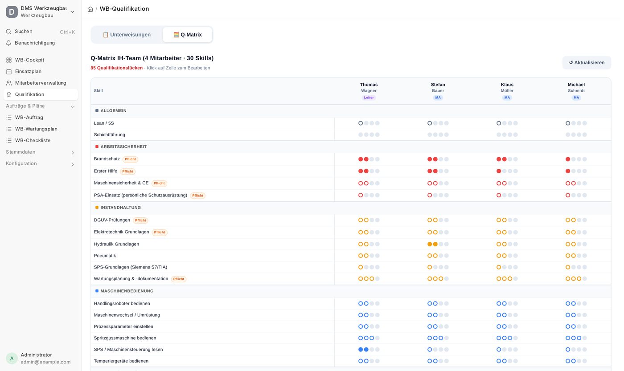Click the Aktualisieren button

pos(587,63)
